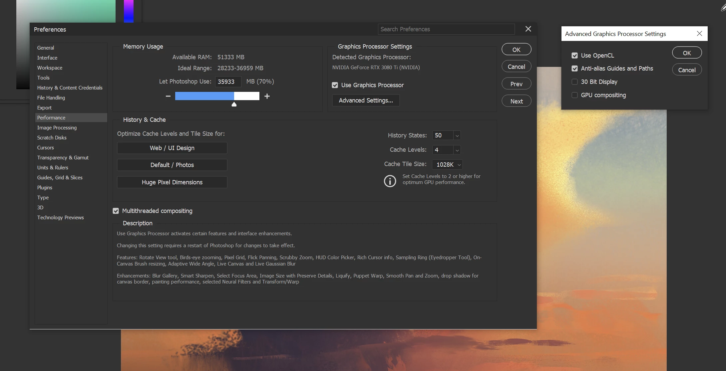Click the info icon near Cache Levels note
The image size is (726, 371).
(x=390, y=181)
